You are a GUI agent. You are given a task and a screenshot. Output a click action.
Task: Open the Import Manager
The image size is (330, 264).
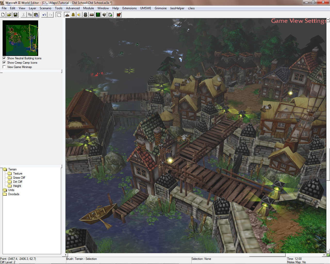point(110,15)
